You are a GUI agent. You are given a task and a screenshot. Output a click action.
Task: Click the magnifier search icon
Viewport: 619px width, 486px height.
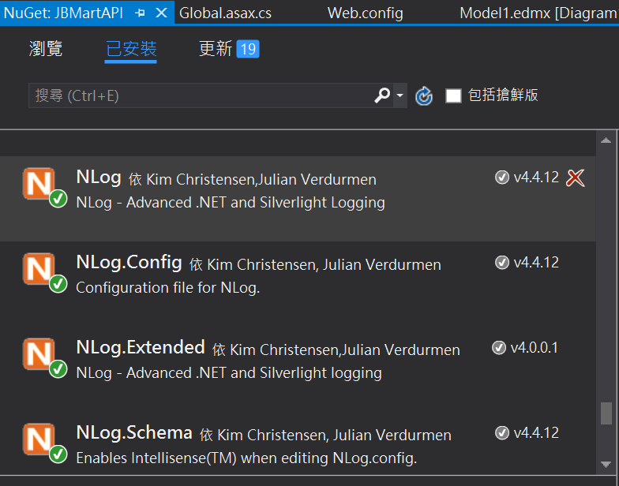382,95
